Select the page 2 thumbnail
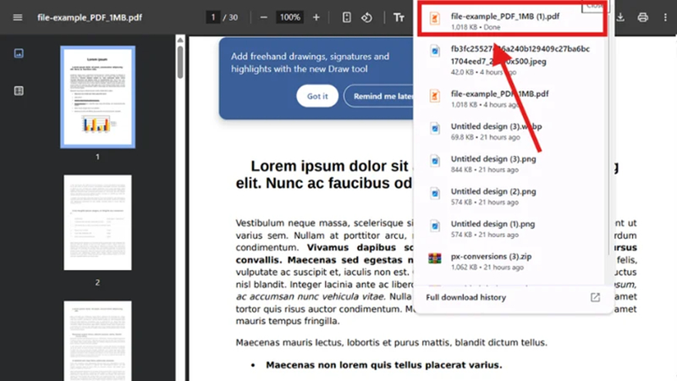Image resolution: width=677 pixels, height=381 pixels. tap(97, 223)
